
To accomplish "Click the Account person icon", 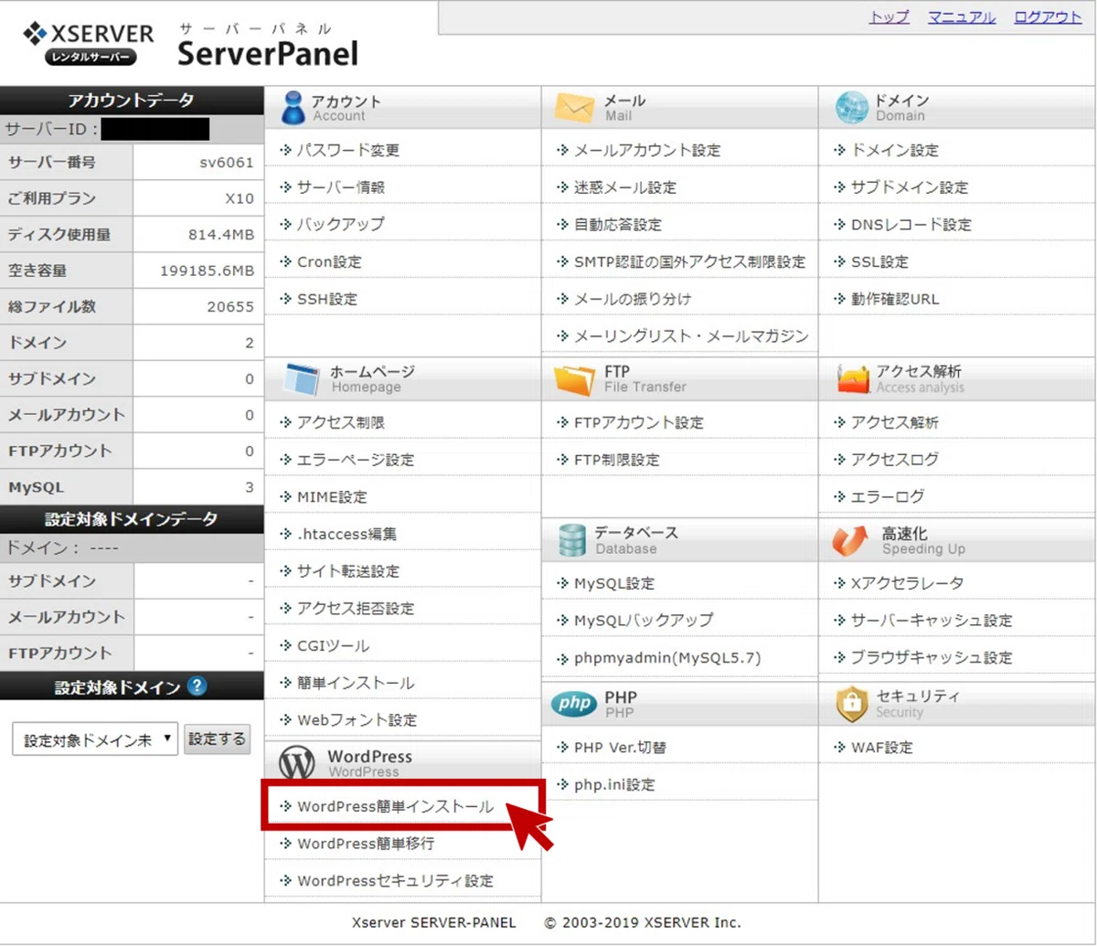I will pos(292,108).
